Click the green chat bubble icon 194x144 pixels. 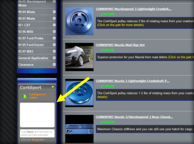point(25,96)
